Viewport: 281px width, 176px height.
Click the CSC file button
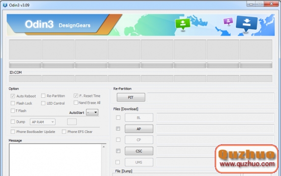pyautogui.click(x=139, y=151)
